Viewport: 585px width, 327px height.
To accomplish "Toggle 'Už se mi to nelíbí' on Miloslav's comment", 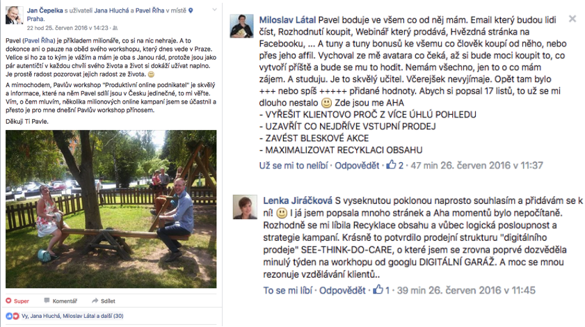I will (294, 166).
